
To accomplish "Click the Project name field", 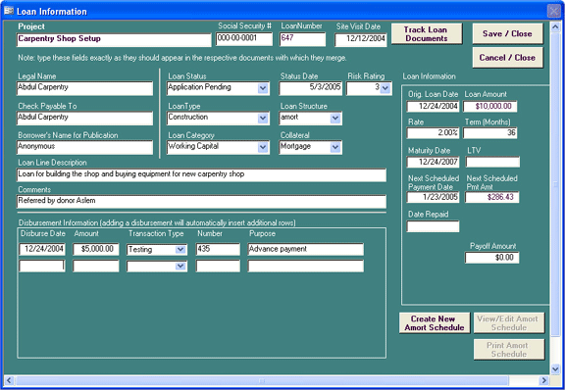I will [114, 39].
